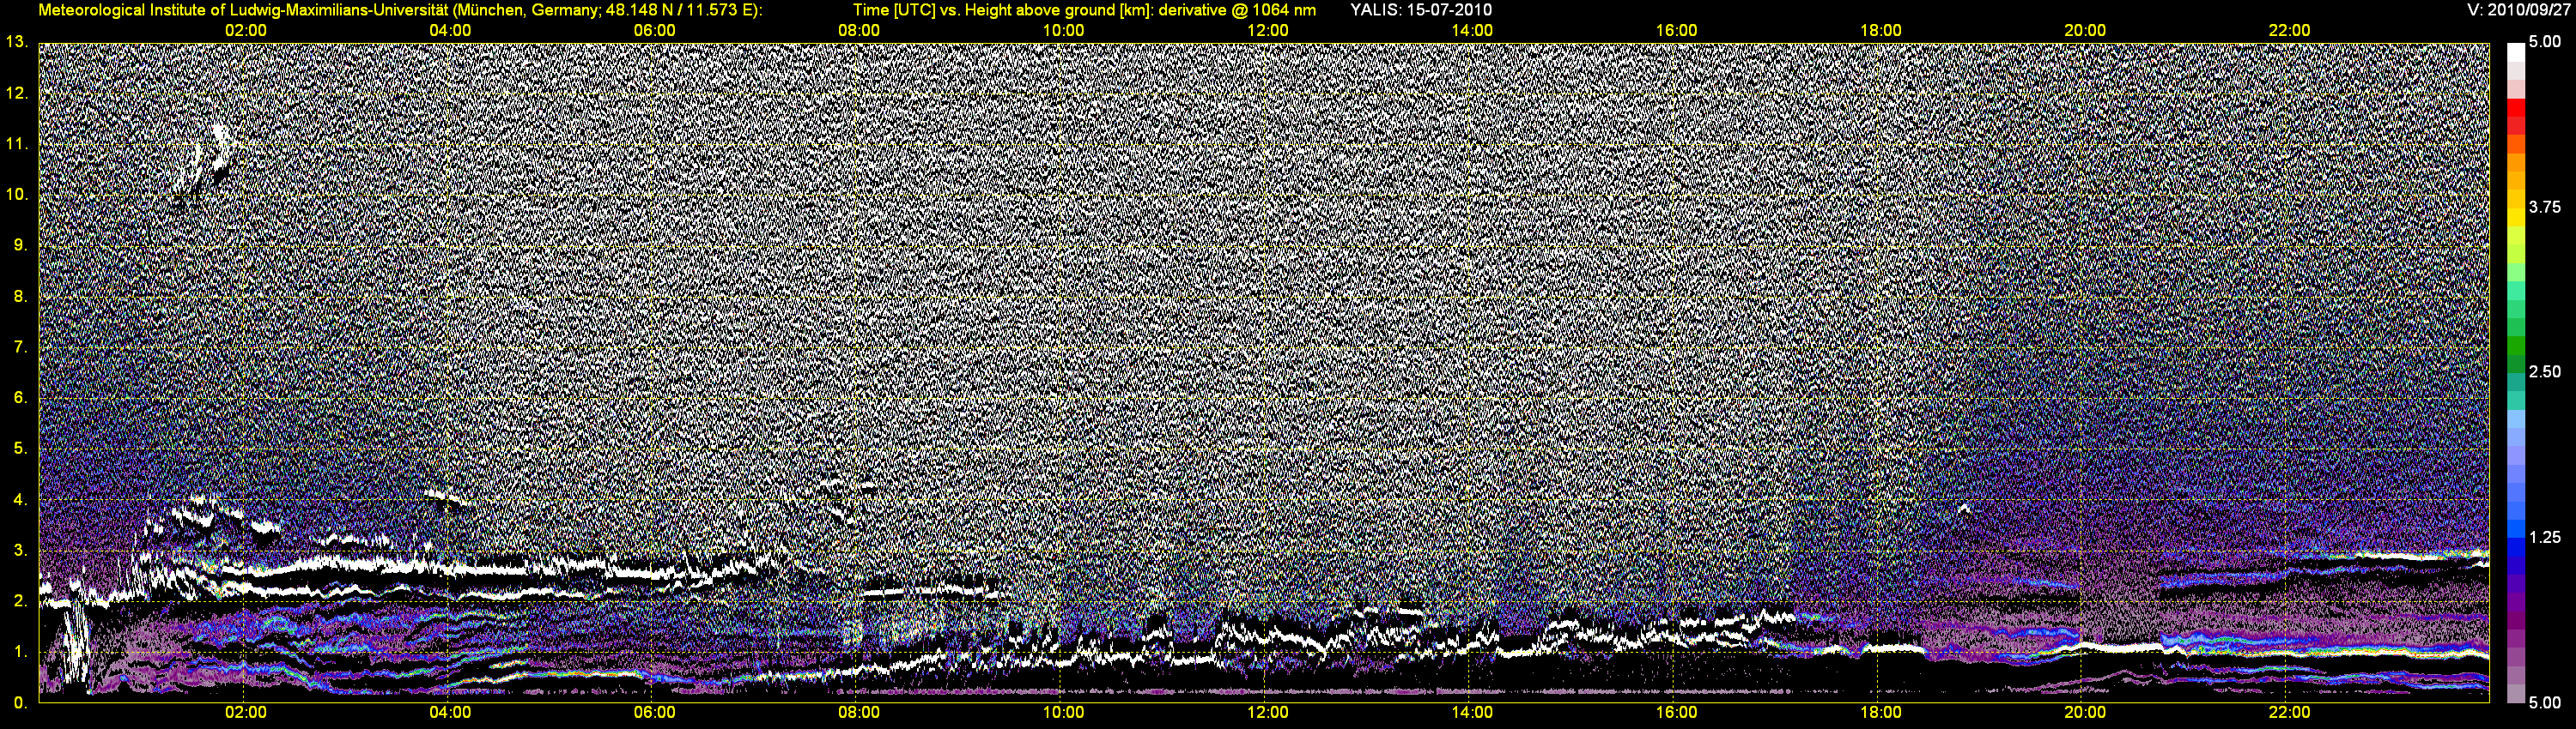Click '02:00' on the upper time axis
Viewport: 2576px width, 729px height.
(x=245, y=30)
